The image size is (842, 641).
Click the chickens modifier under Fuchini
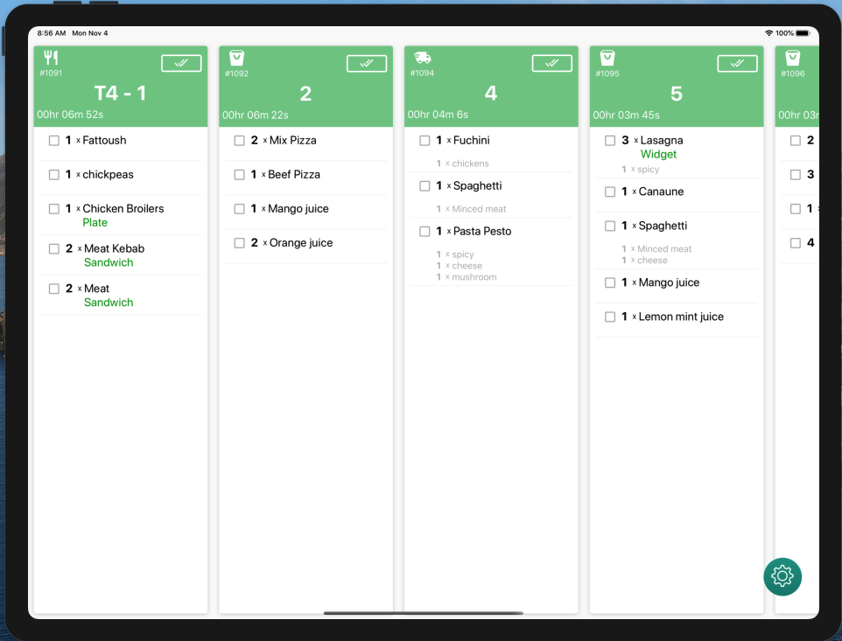(470, 163)
